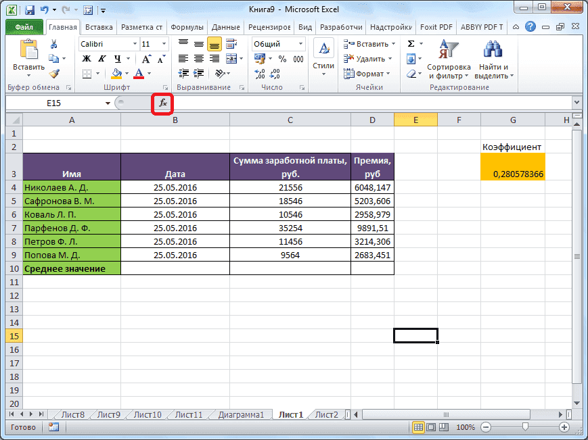
Task: Click the AutoSum (Σ) icon
Action: [411, 43]
